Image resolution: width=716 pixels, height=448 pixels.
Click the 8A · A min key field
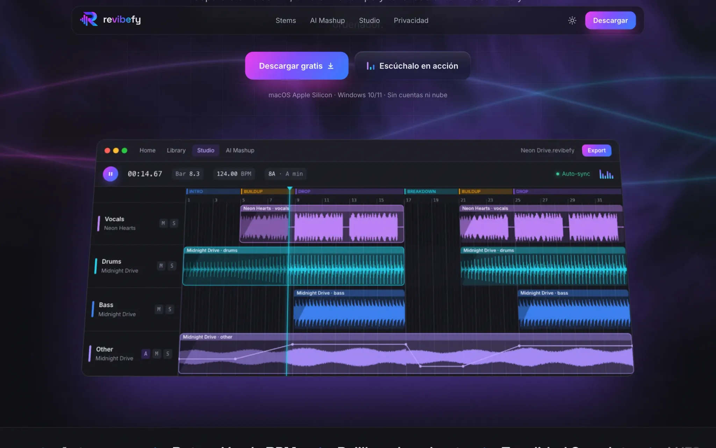coord(286,174)
